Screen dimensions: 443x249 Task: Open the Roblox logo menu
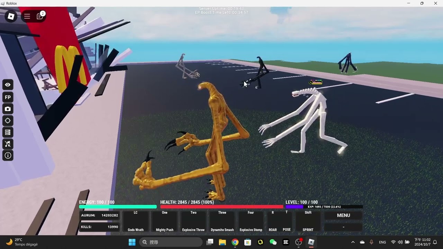pyautogui.click(x=11, y=16)
